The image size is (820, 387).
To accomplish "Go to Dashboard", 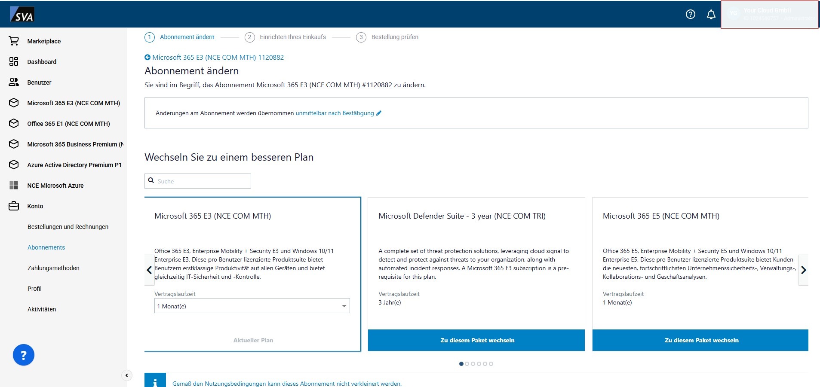I will pyautogui.click(x=42, y=62).
